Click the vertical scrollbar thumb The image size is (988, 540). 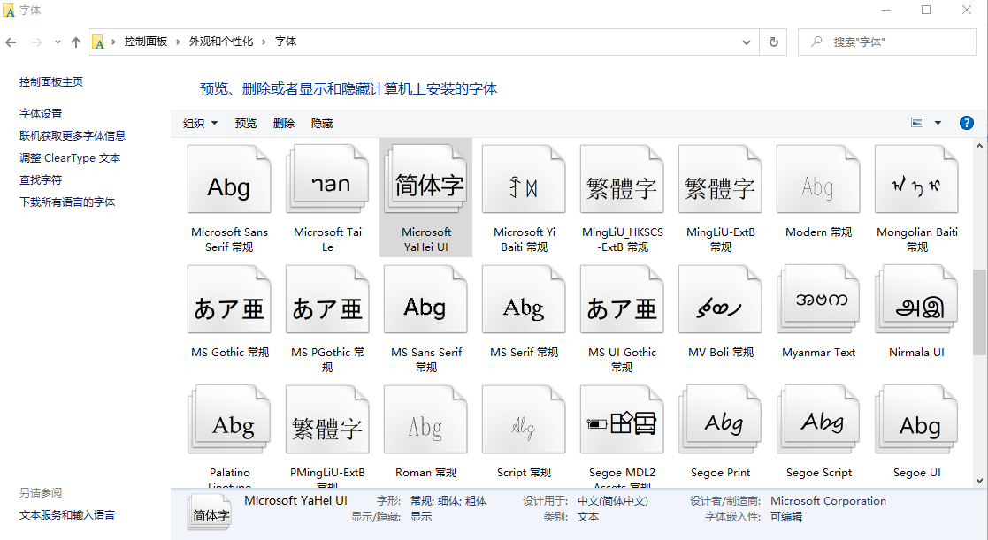979,311
